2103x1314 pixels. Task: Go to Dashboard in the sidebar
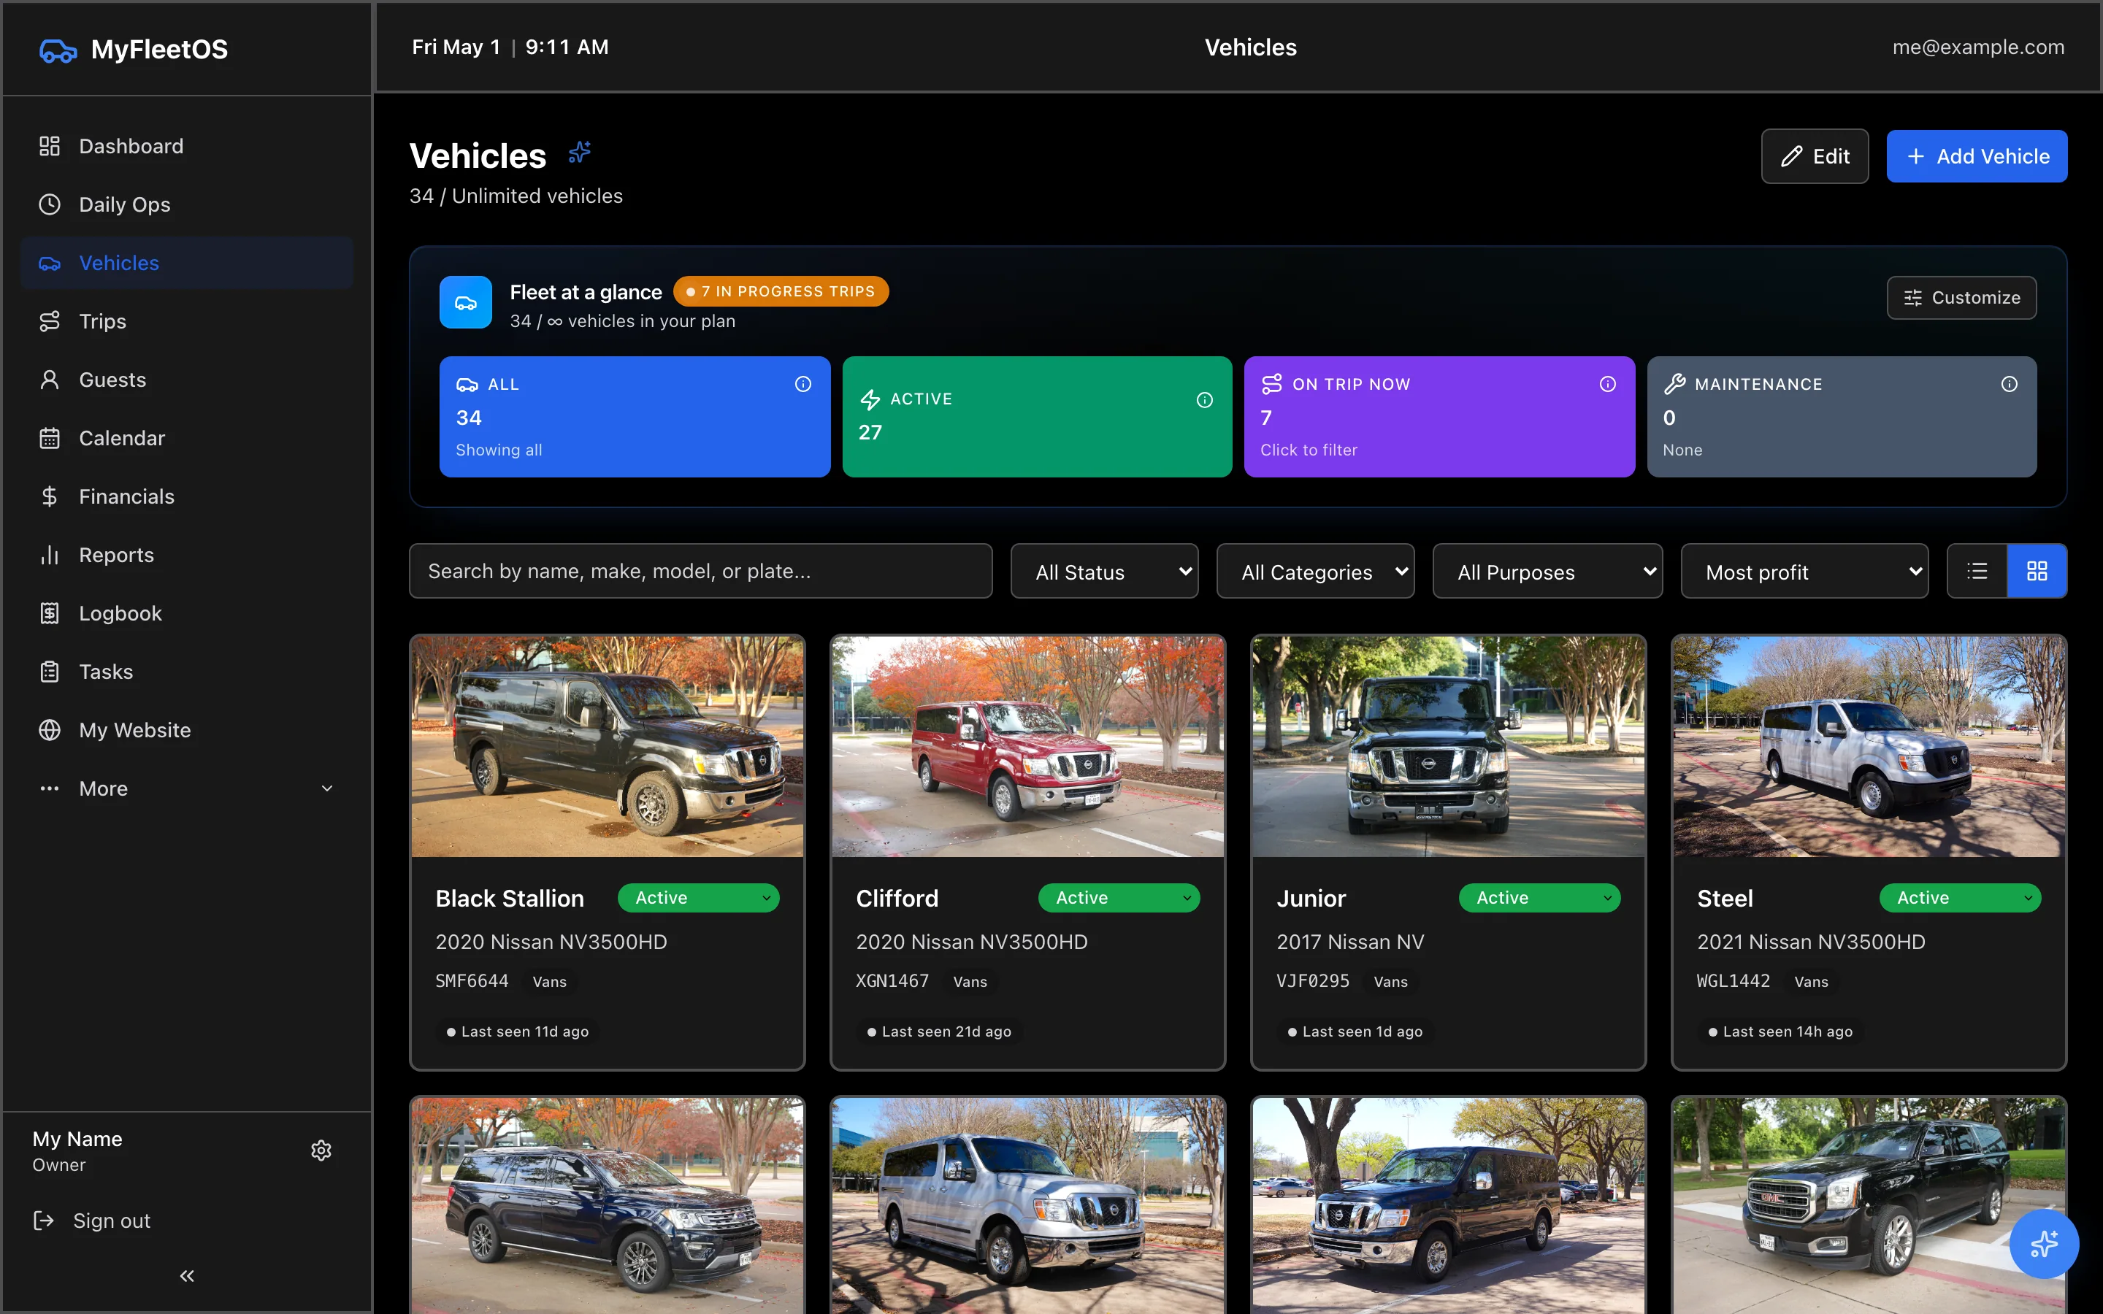click(x=187, y=146)
